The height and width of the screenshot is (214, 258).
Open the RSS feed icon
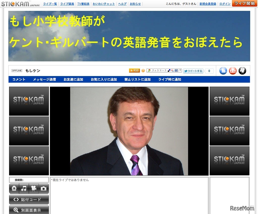[x=134, y=70]
